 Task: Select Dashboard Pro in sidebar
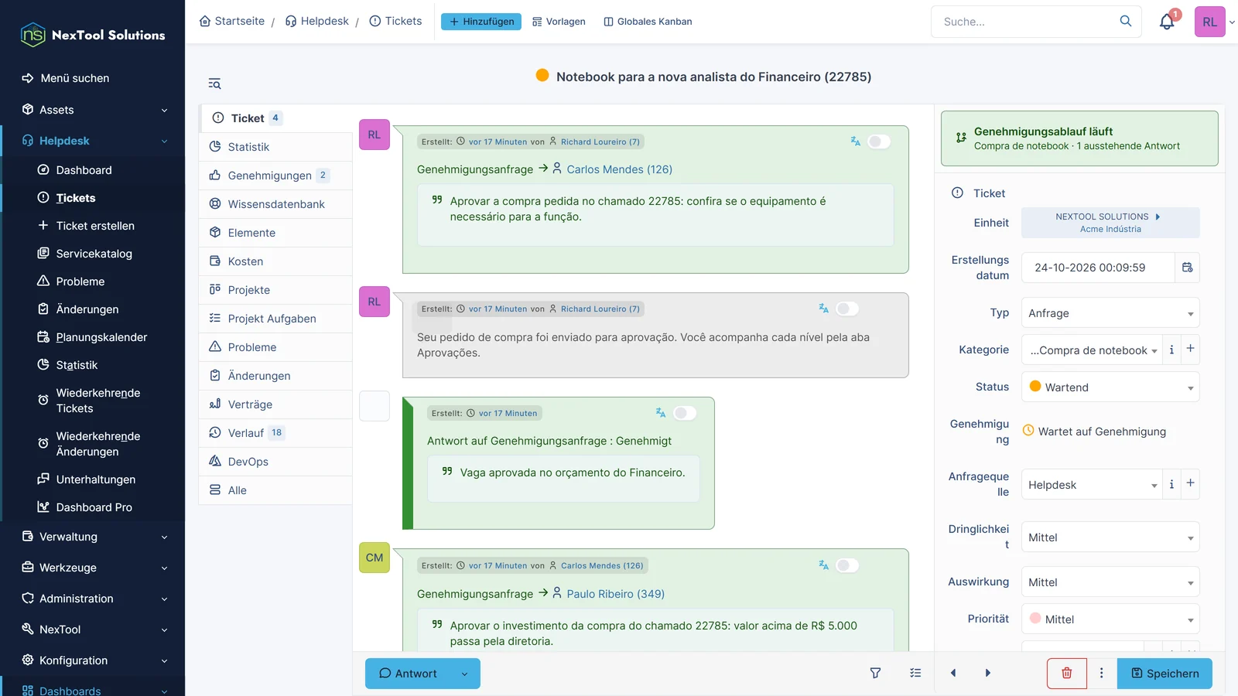coord(94,507)
